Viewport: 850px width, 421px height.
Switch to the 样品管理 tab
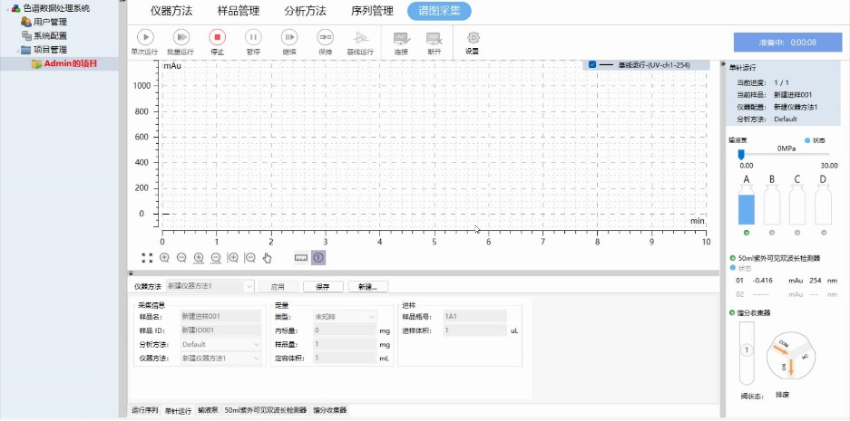pyautogui.click(x=239, y=11)
